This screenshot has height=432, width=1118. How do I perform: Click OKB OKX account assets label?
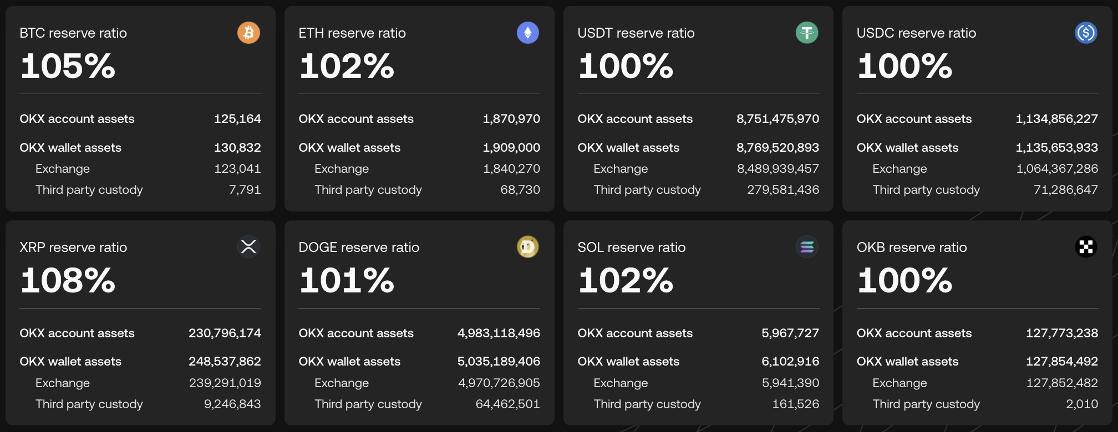point(914,333)
